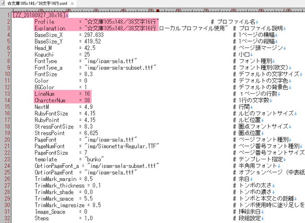
Task: Click the TrimMark_margin key name
Action: click(56, 179)
